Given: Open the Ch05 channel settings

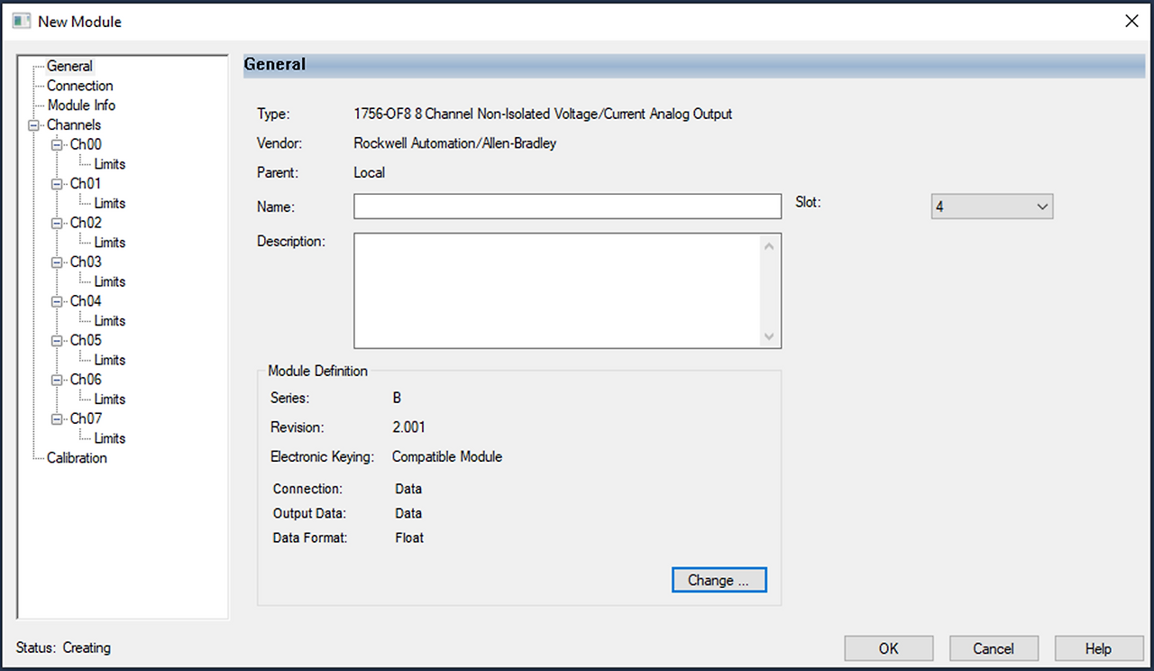Looking at the screenshot, I should [85, 340].
